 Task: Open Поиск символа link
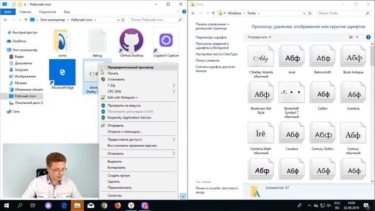[207, 60]
